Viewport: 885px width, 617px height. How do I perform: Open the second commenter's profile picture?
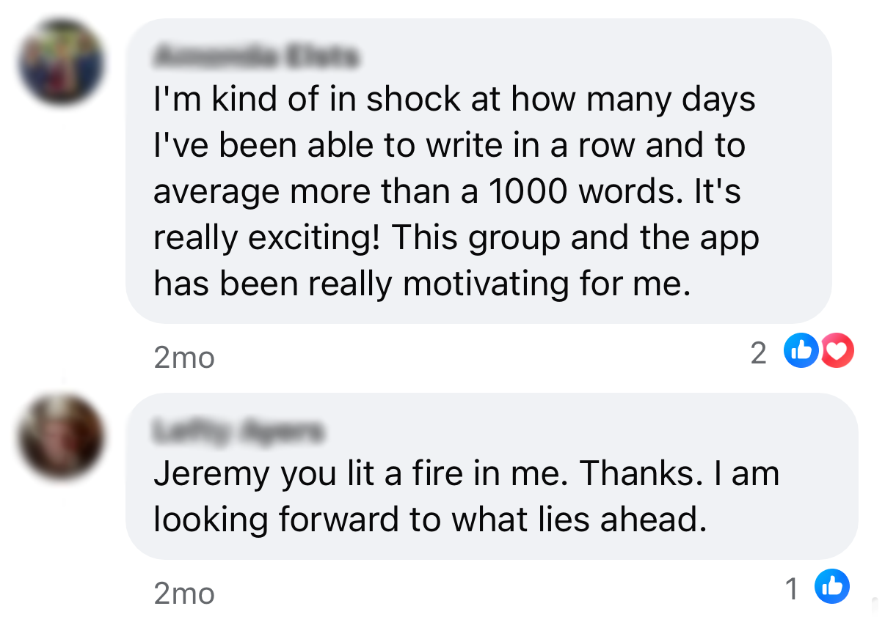[62, 437]
